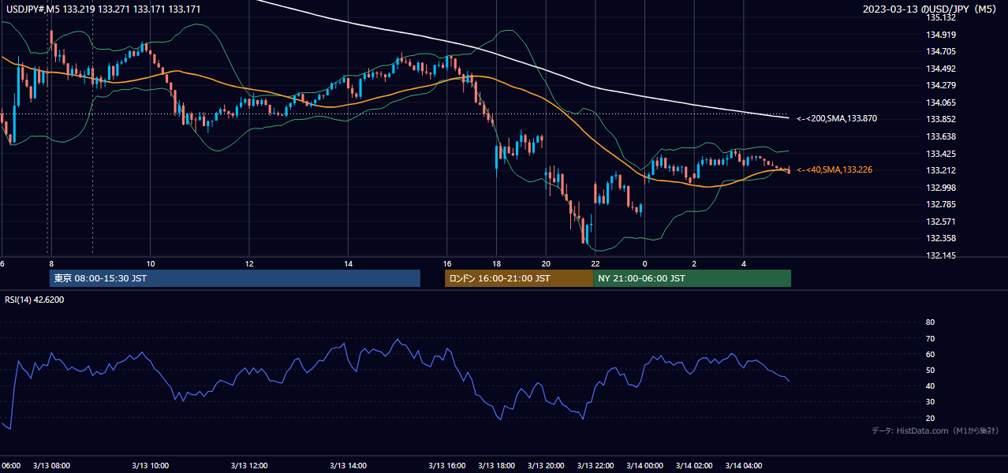Select the NY session bar 'NY 21:00-06:00 JST'
Viewport: 1008px width, 473px height.
click(692, 278)
